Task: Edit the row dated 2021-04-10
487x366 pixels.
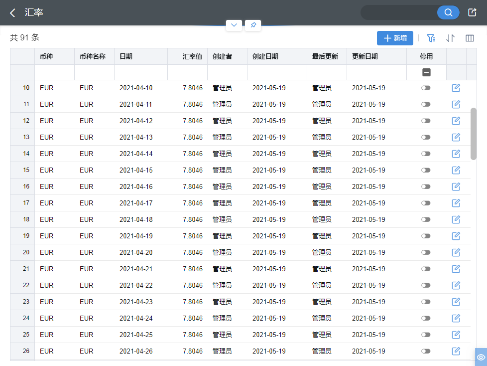Action: [456, 88]
